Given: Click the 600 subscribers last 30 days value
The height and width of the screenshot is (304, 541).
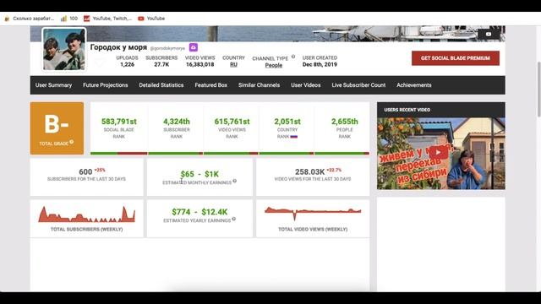Looking at the screenshot, I should (x=85, y=171).
